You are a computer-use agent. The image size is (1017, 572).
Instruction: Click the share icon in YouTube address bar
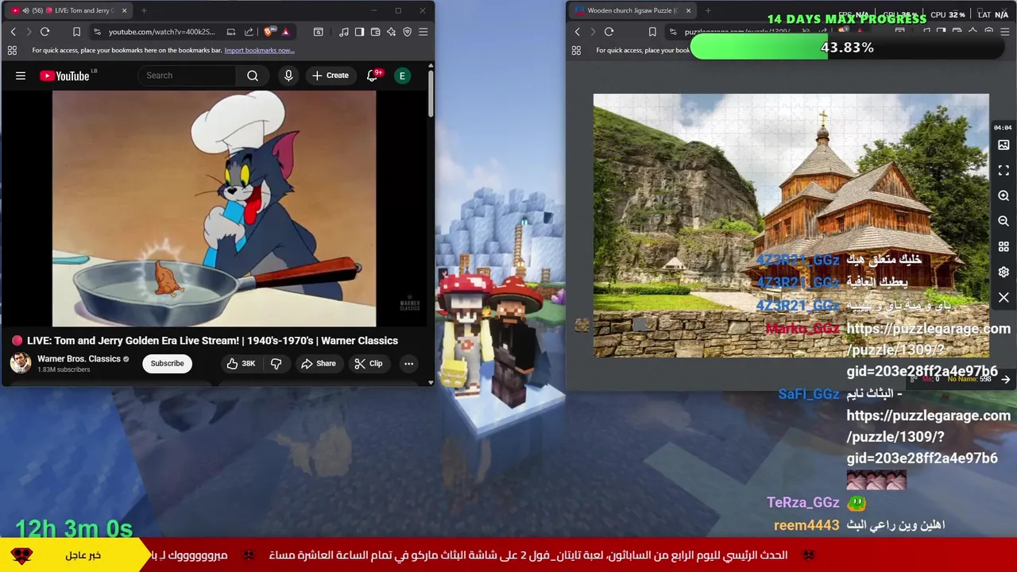pyautogui.click(x=249, y=32)
